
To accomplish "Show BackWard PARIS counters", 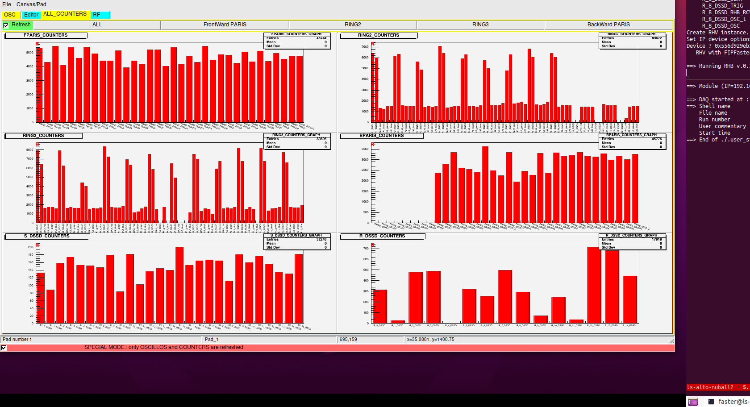I will click(x=608, y=25).
